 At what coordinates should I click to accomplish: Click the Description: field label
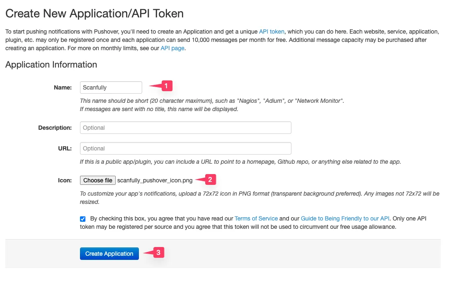(55, 128)
